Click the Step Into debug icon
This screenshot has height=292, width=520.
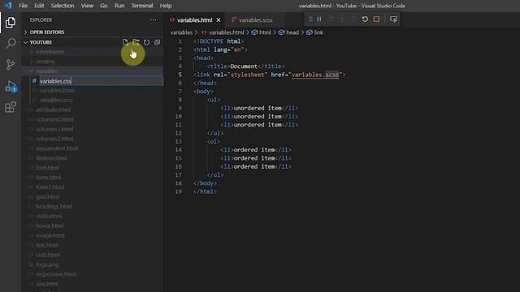342,19
